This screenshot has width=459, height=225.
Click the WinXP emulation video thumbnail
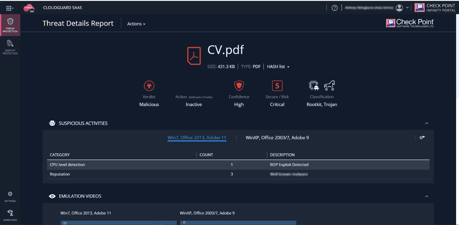(238, 222)
